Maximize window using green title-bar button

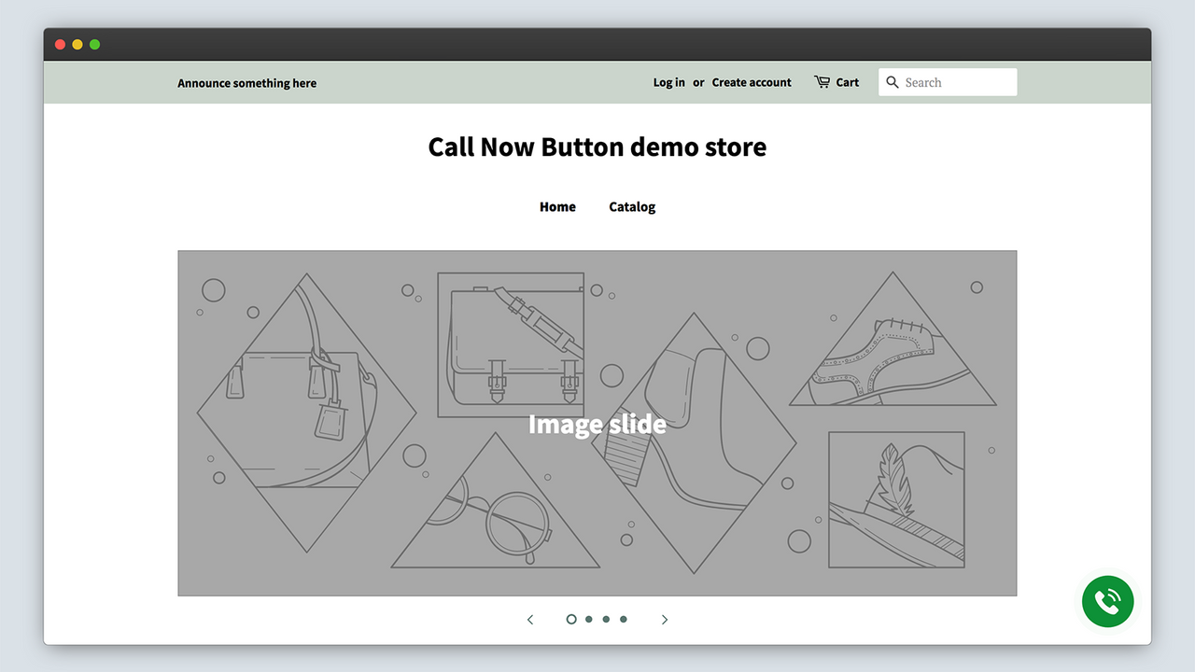94,45
